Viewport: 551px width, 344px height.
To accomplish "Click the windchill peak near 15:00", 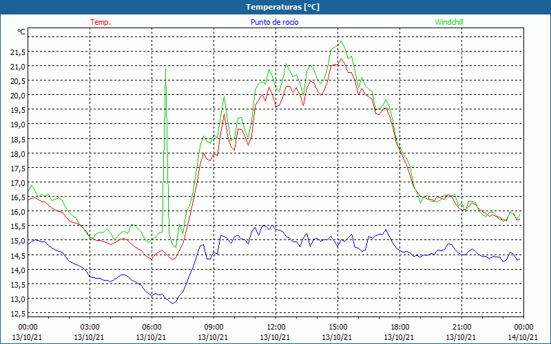I will [x=341, y=41].
